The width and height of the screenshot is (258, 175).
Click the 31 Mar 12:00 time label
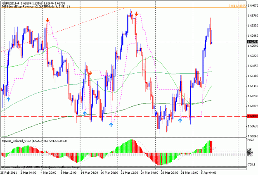[189, 173]
